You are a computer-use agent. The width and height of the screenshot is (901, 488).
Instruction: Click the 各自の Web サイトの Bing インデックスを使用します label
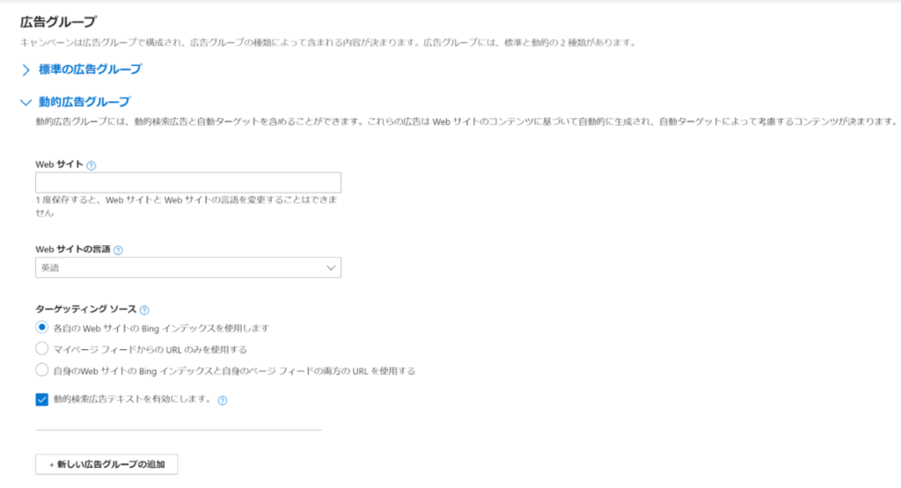(160, 328)
